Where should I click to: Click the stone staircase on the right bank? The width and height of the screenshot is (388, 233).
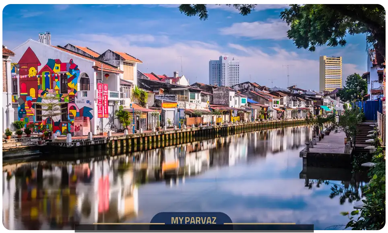pos(363,135)
